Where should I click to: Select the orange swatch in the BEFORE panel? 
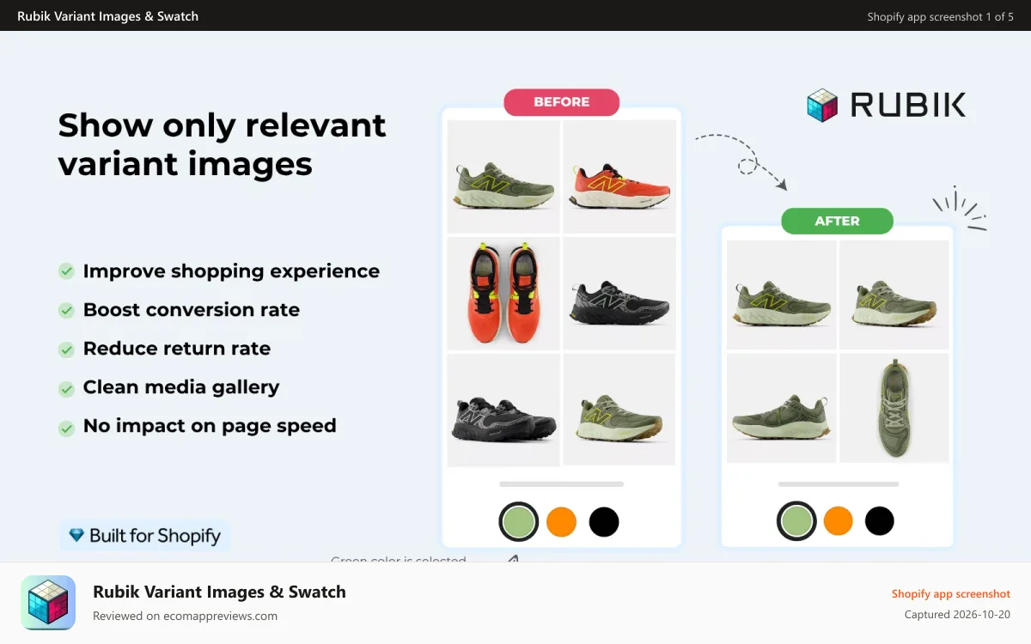pos(561,522)
